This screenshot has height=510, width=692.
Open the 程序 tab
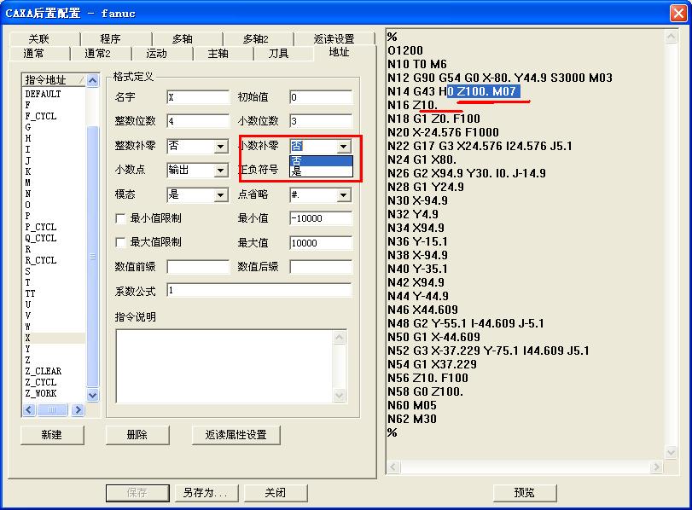coord(110,39)
